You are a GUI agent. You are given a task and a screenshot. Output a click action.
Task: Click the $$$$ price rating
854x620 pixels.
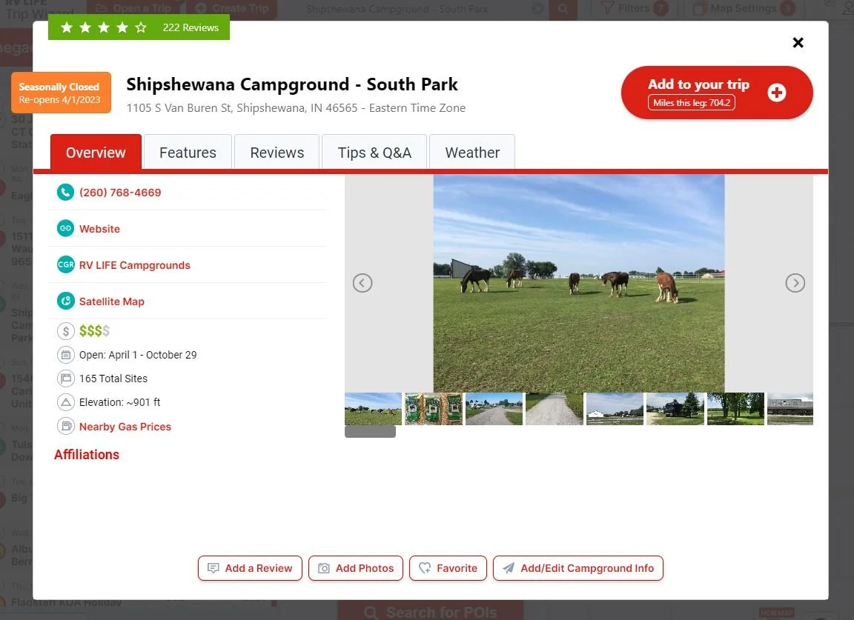point(94,331)
